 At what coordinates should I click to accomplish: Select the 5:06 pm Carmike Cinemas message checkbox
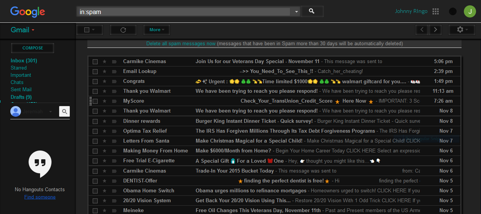pos(95,61)
